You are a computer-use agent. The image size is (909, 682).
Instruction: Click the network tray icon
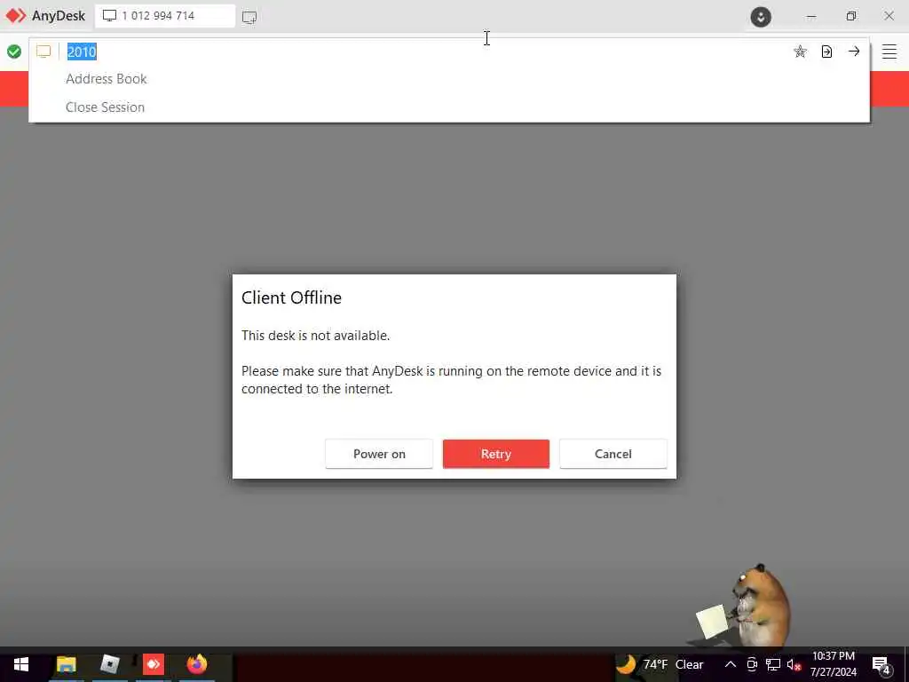click(x=773, y=664)
